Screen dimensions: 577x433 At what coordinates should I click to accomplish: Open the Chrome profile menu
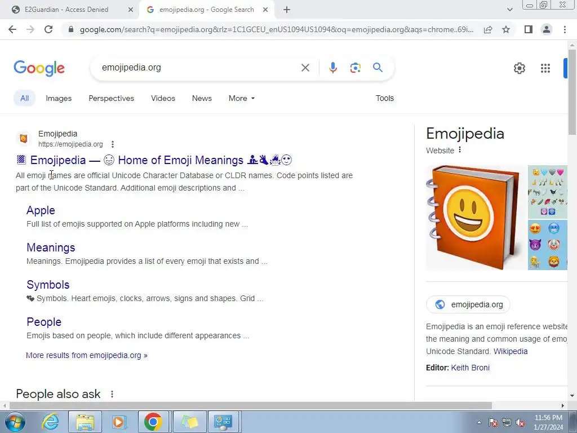click(547, 29)
